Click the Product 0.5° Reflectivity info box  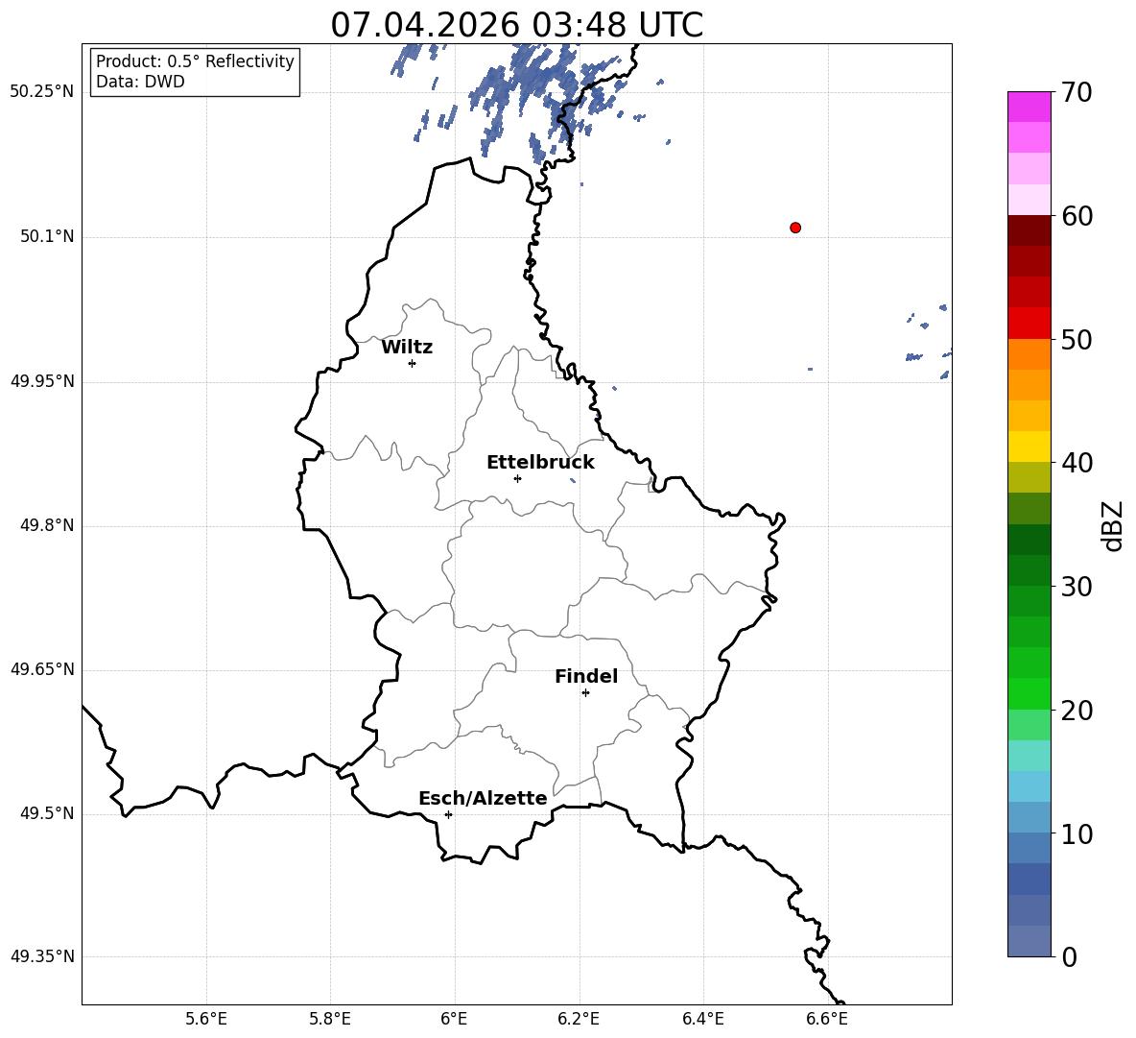tap(194, 71)
